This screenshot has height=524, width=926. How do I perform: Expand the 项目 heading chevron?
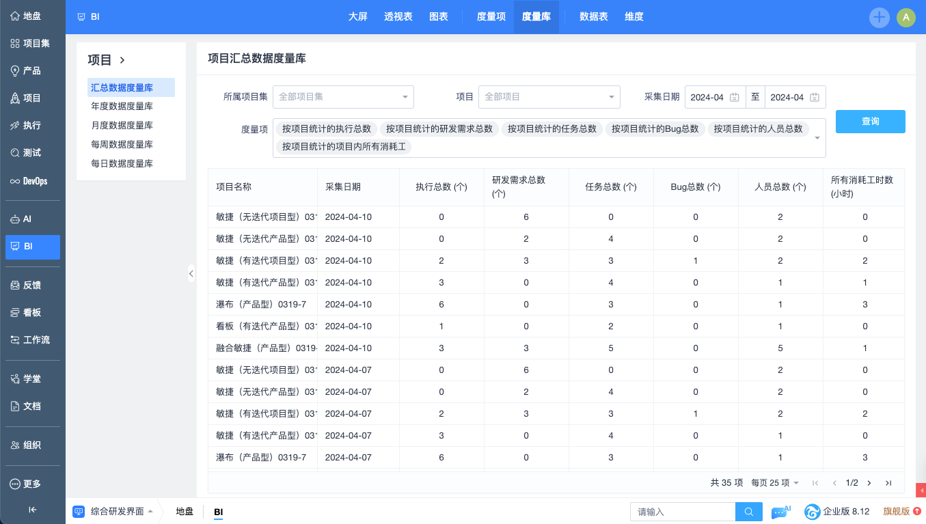122,60
